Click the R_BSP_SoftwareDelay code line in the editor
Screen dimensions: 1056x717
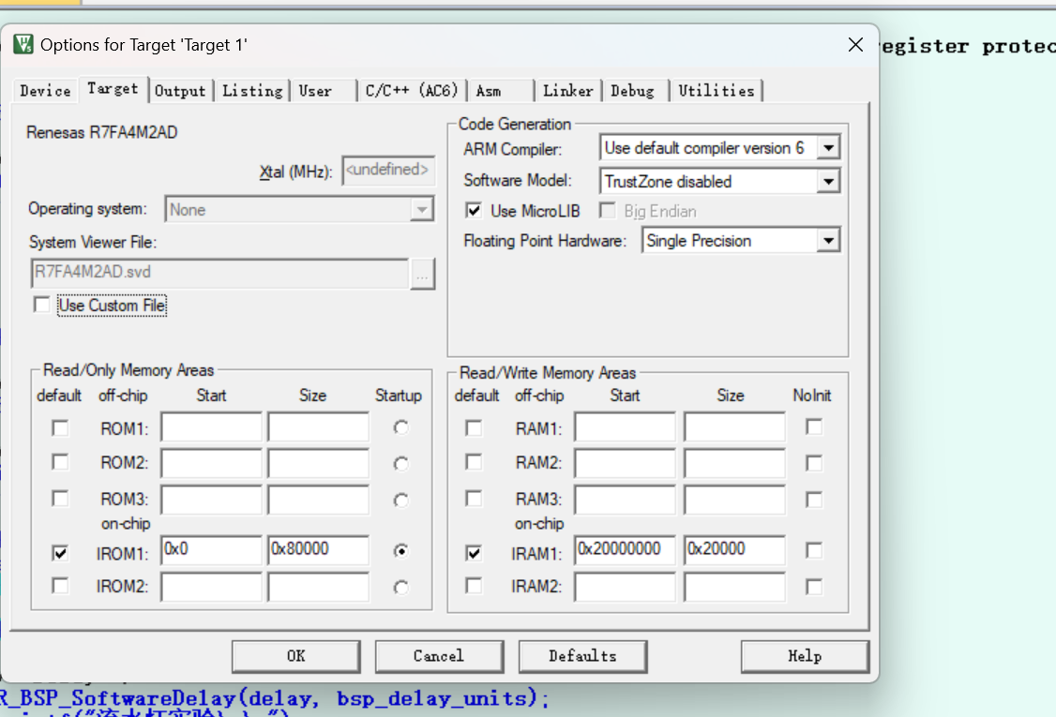275,698
